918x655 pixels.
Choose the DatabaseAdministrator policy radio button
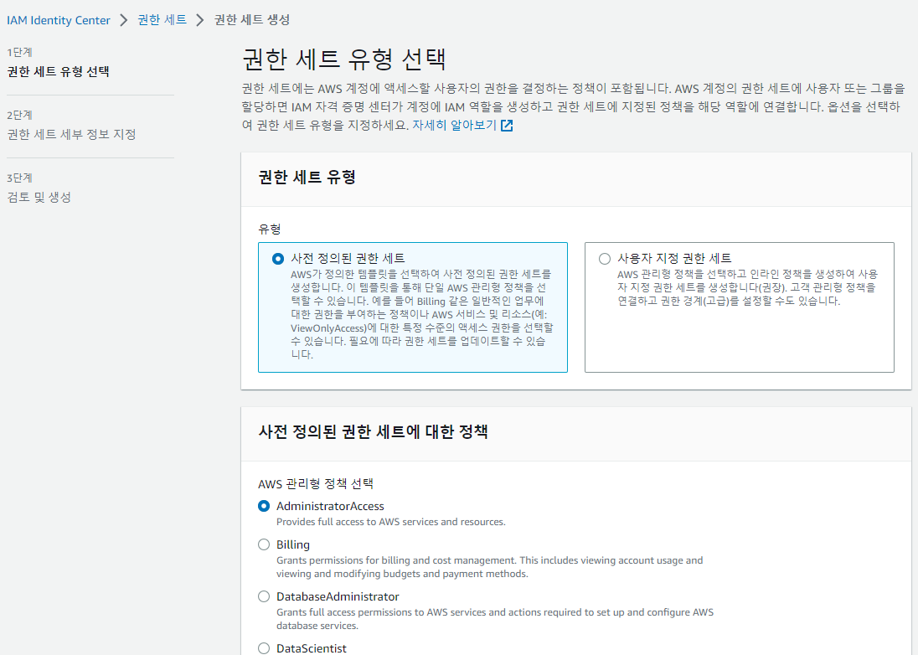(264, 596)
